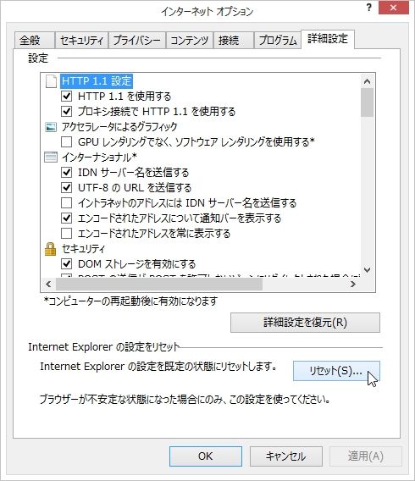Click the HTTP 1.1 設定 document icon

(x=51, y=81)
